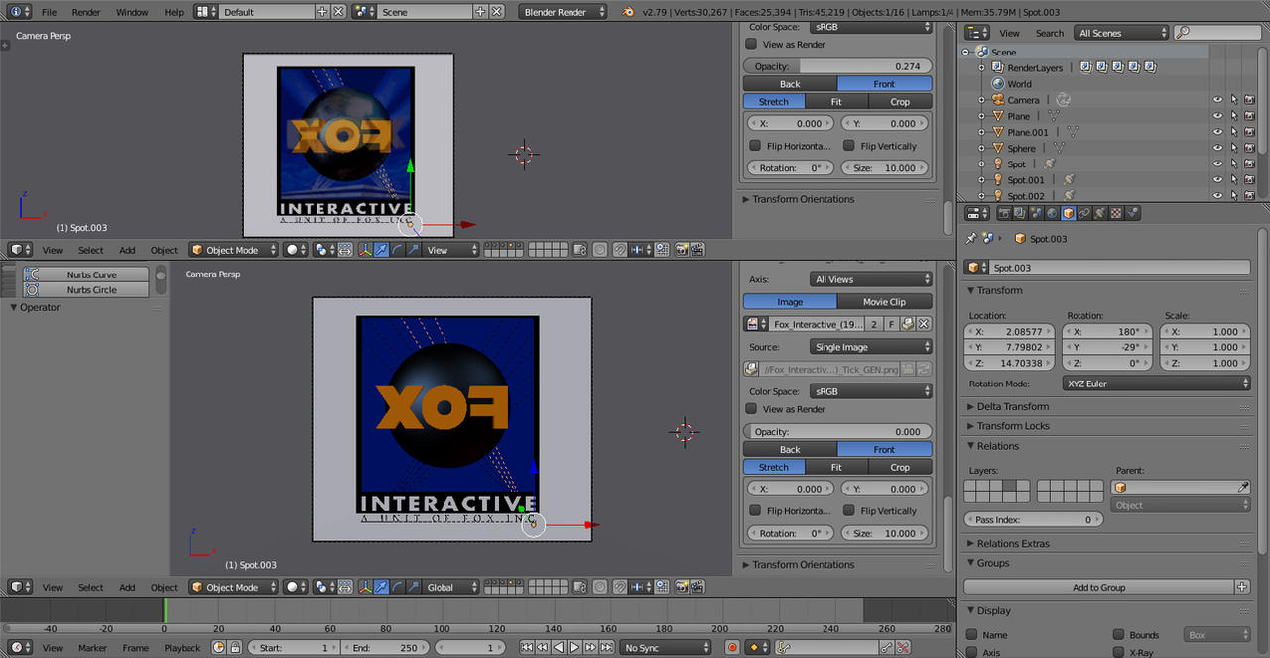Enable the Axis display checkbox

pyautogui.click(x=972, y=652)
